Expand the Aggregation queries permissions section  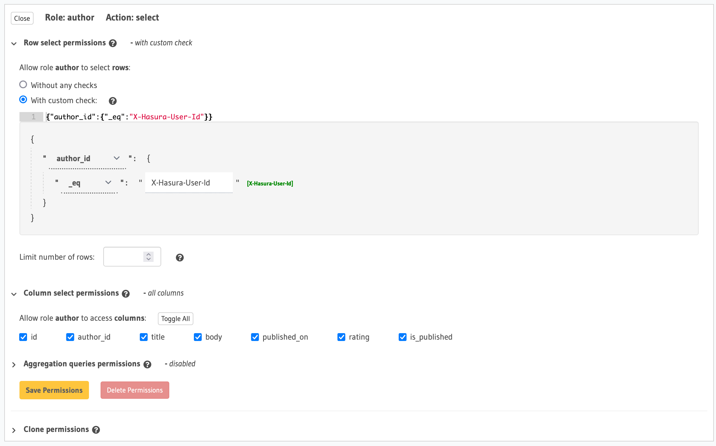coord(14,365)
